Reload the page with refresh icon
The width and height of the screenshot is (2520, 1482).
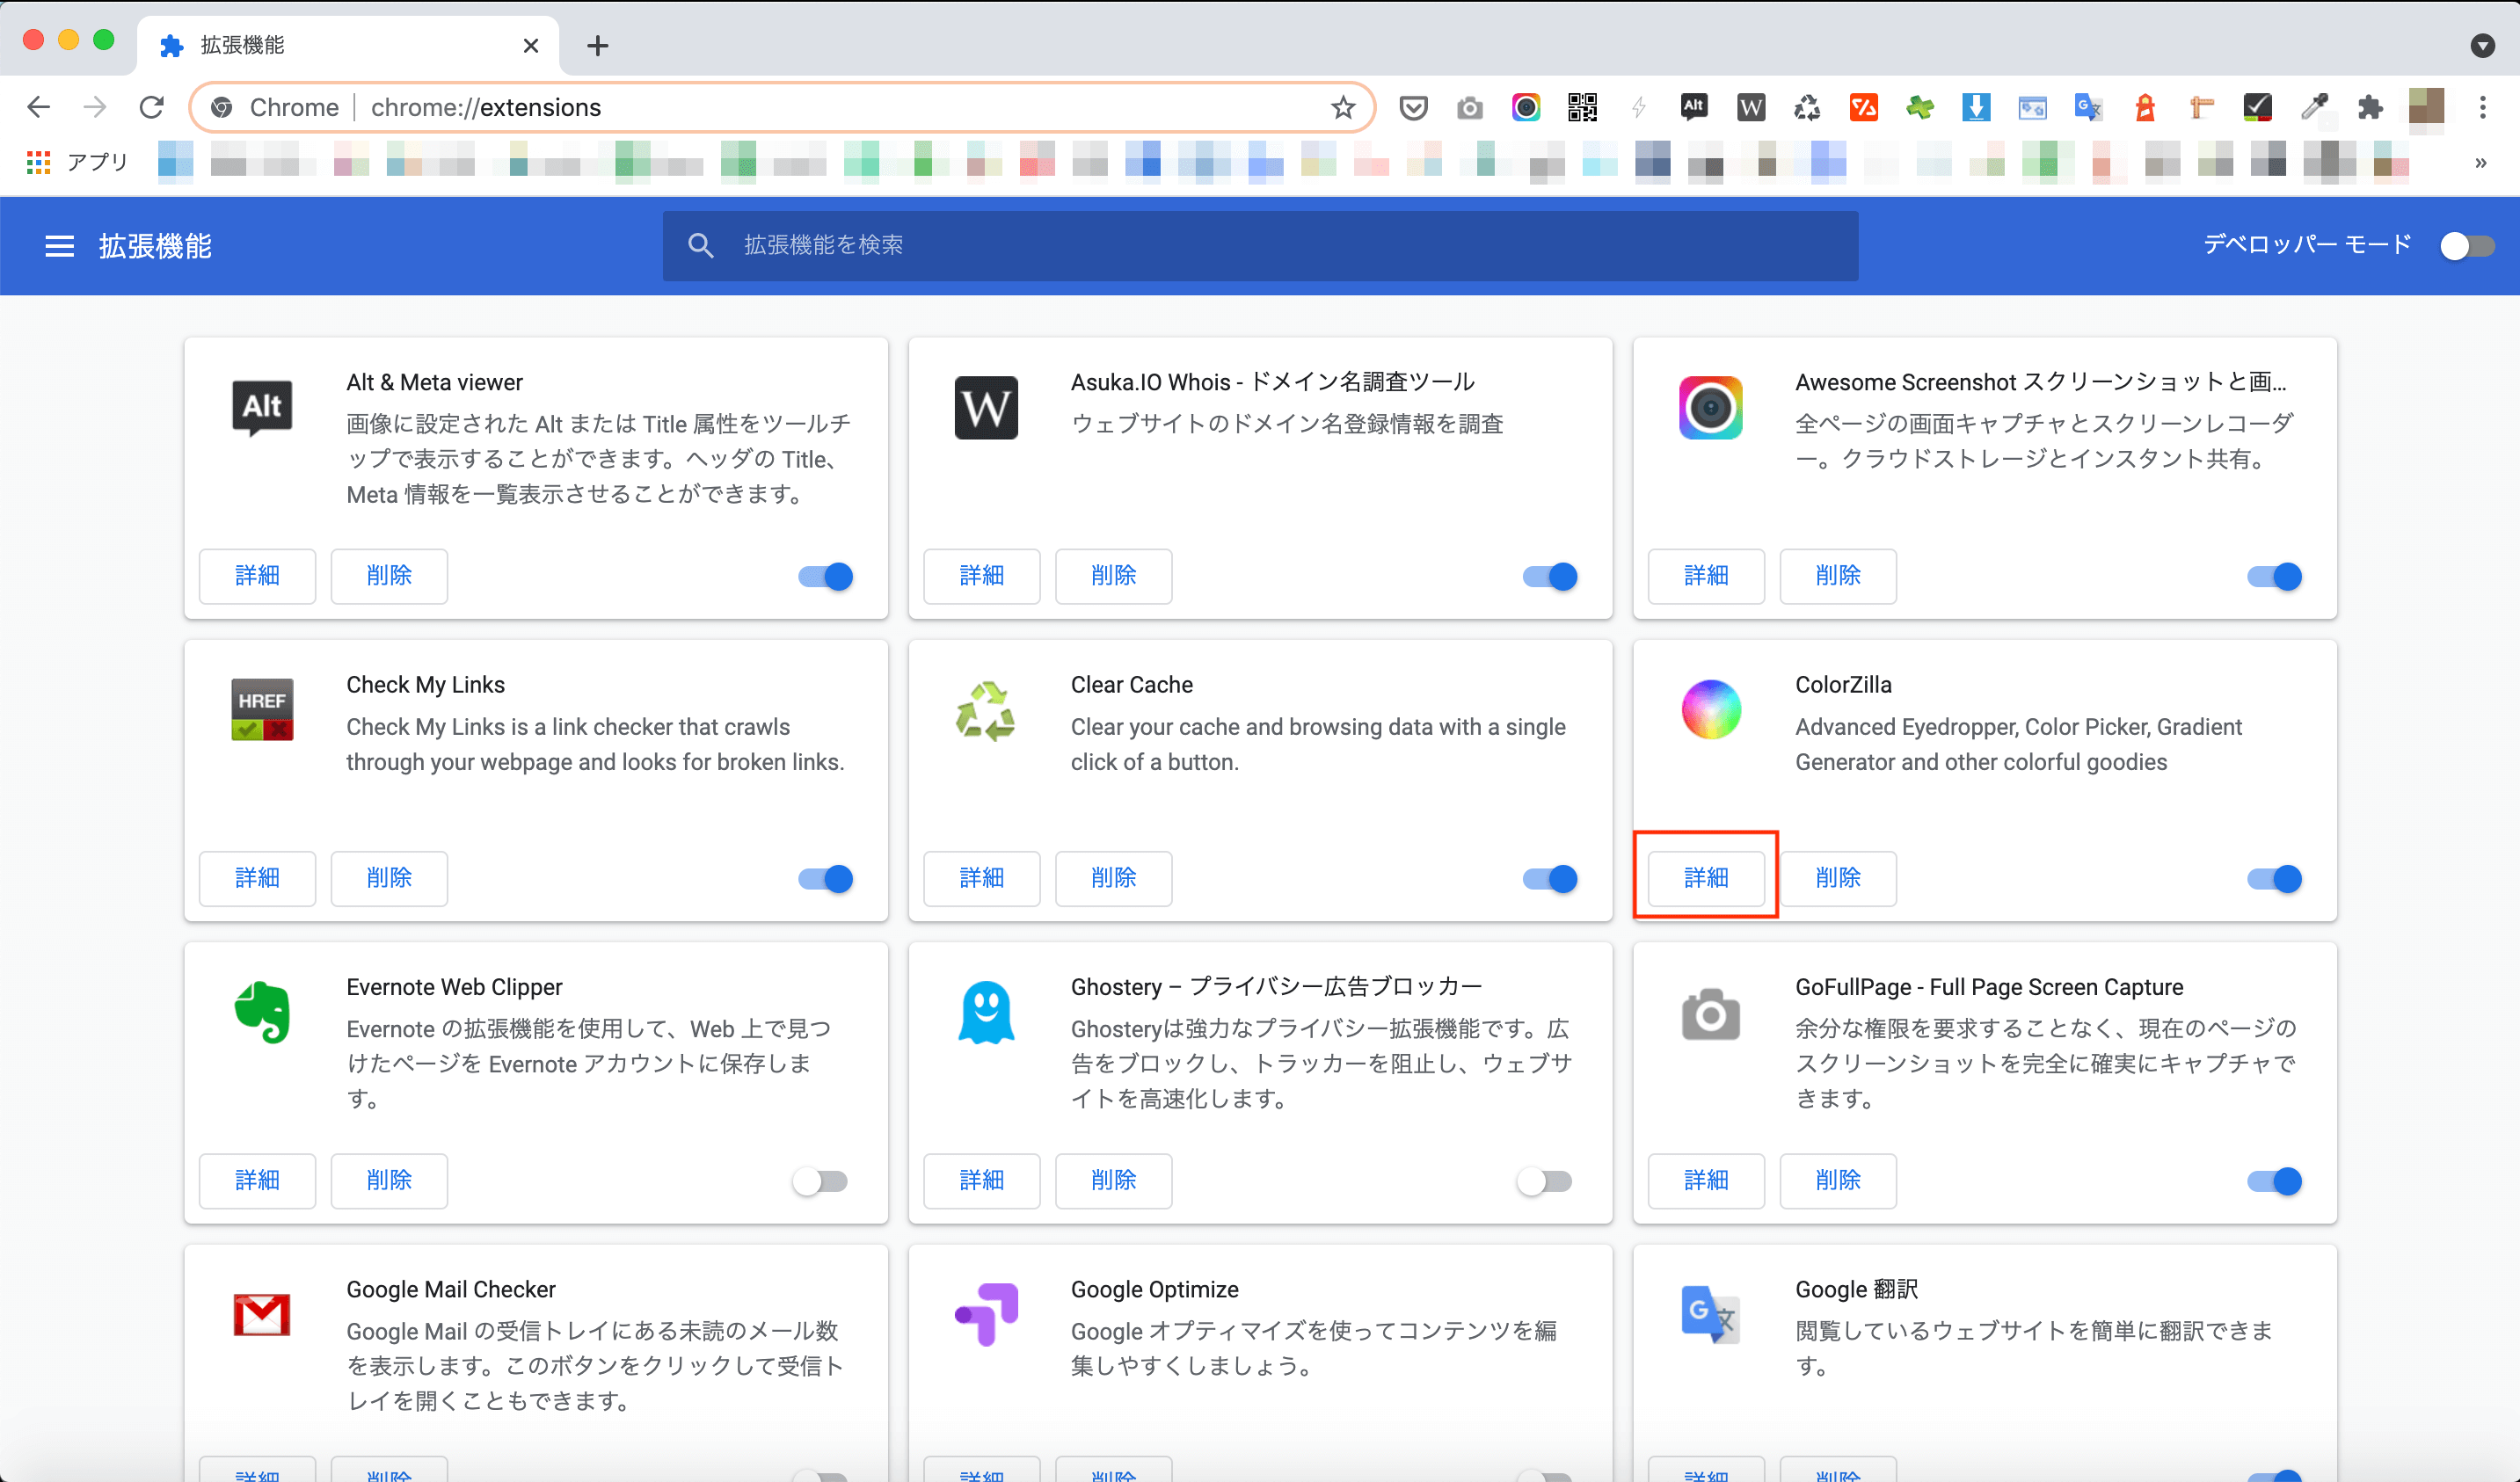152,107
